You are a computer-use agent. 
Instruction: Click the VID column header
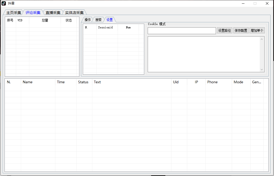pyautogui.click(x=20, y=20)
